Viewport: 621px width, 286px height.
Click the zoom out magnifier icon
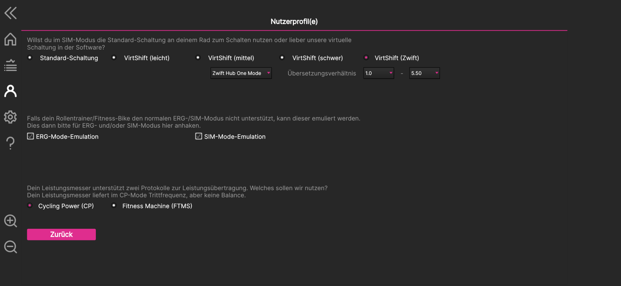[10, 247]
